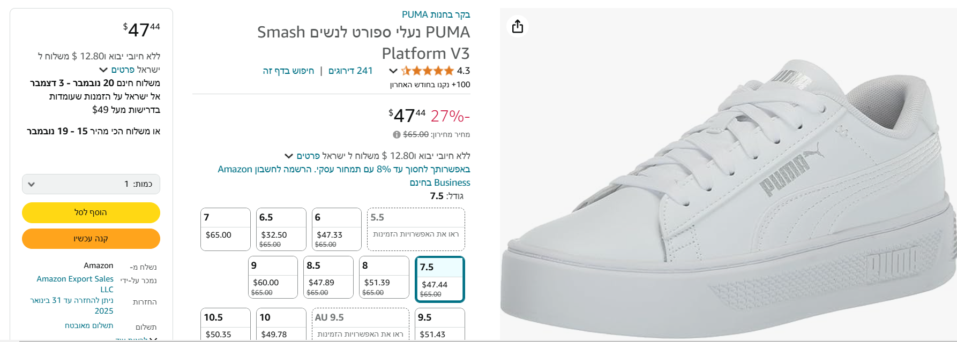The height and width of the screenshot is (342, 957).
Task: Click the search this page link
Action: pos(288,71)
